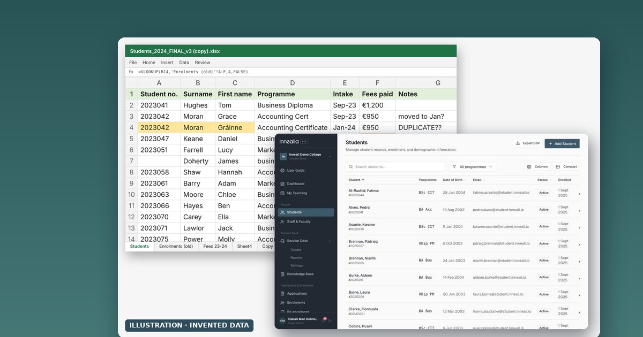Open the Home menu in the spreadsheet

(x=149, y=63)
